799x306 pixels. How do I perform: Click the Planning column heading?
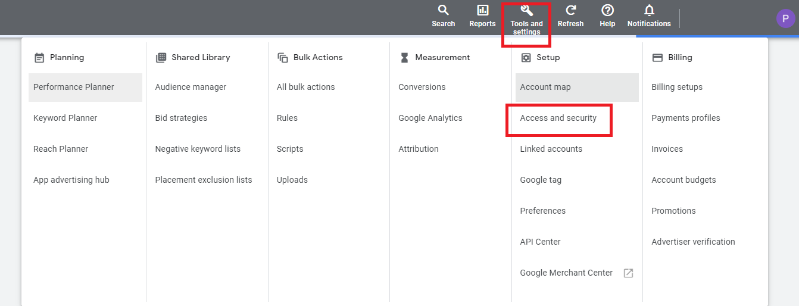tap(67, 58)
